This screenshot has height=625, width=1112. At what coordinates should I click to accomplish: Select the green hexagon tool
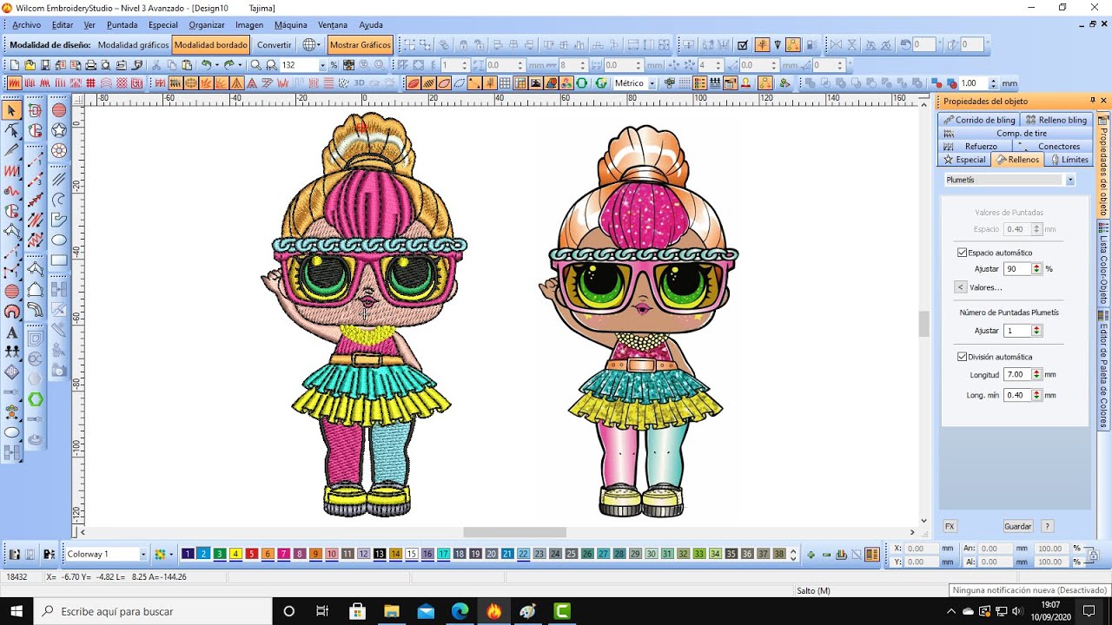(36, 399)
